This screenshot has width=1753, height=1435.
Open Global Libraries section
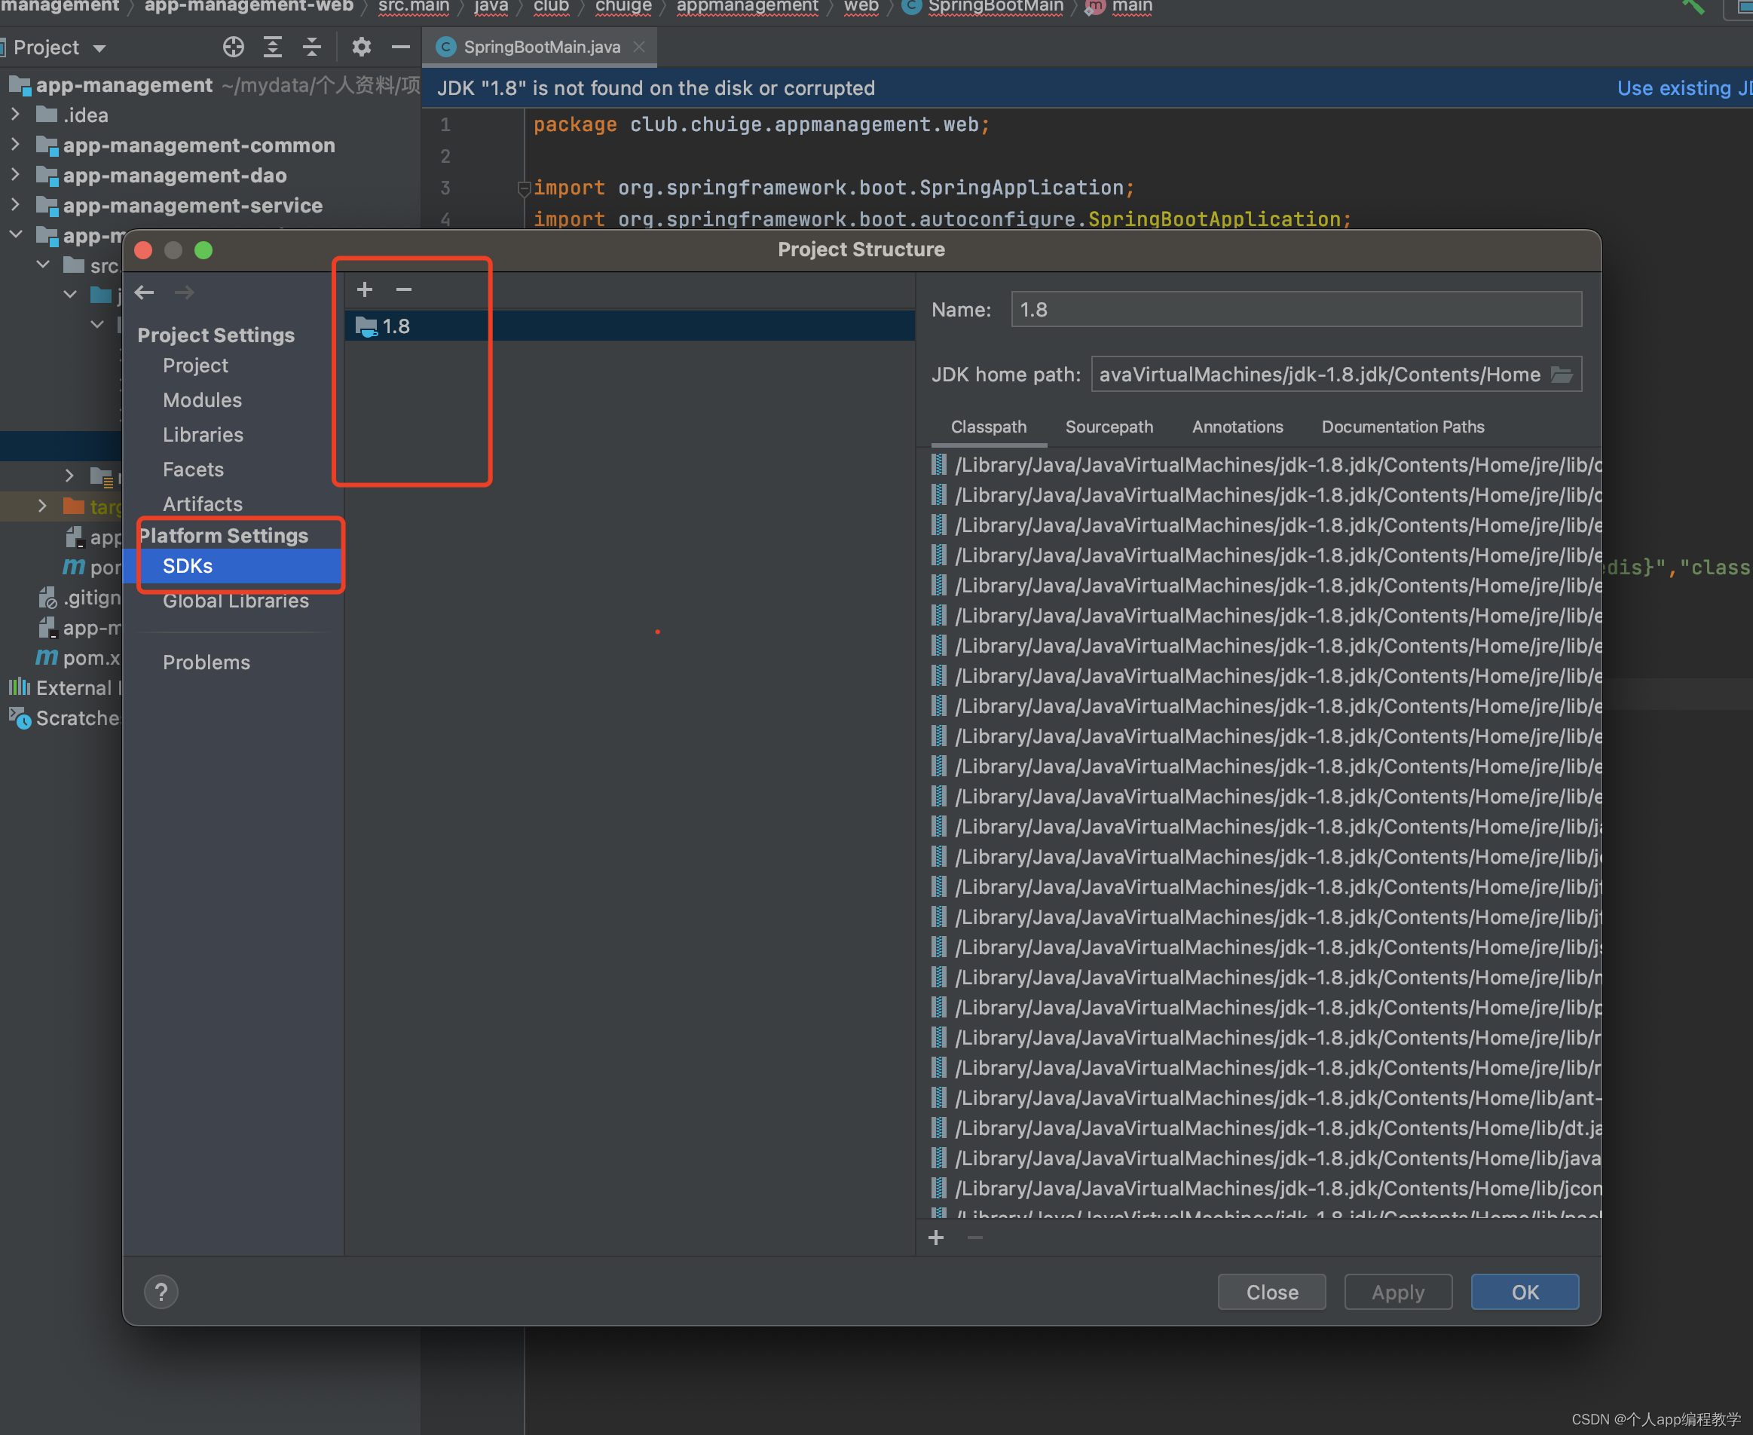click(236, 601)
